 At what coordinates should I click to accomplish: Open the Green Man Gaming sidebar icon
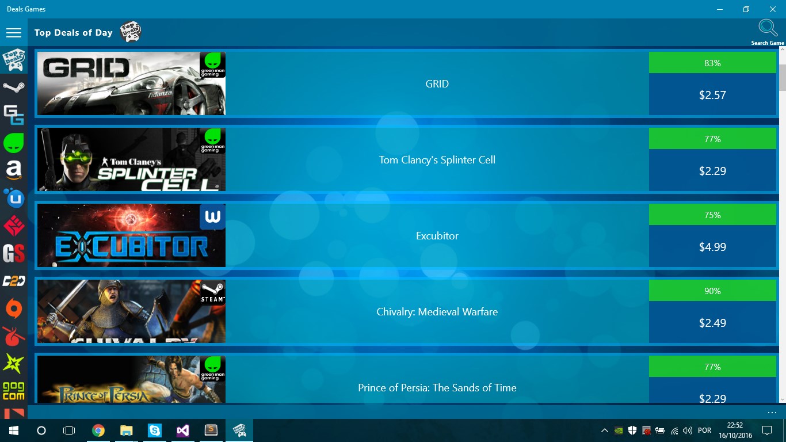(14, 143)
